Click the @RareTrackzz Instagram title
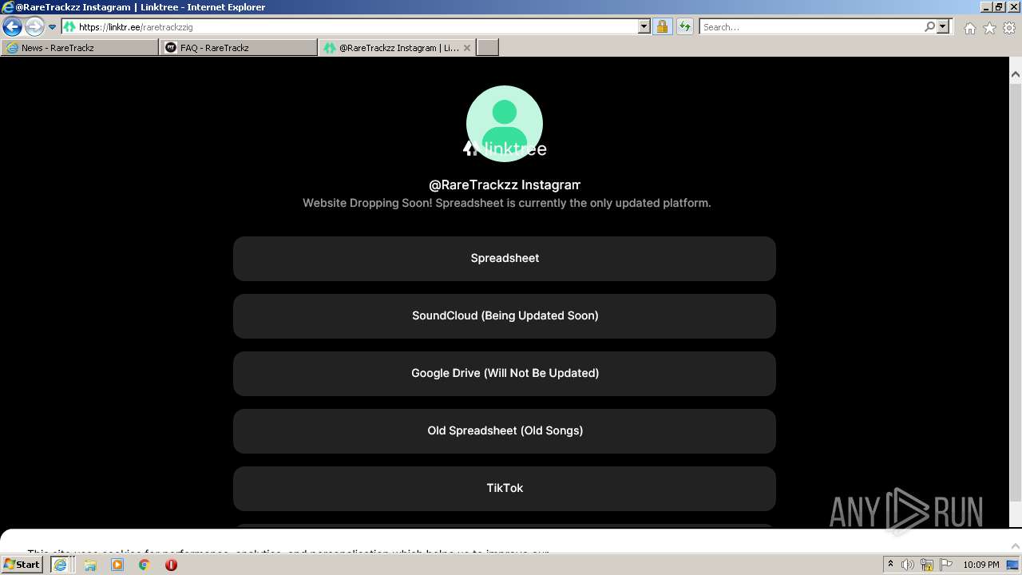This screenshot has height=575, width=1022. click(x=505, y=185)
